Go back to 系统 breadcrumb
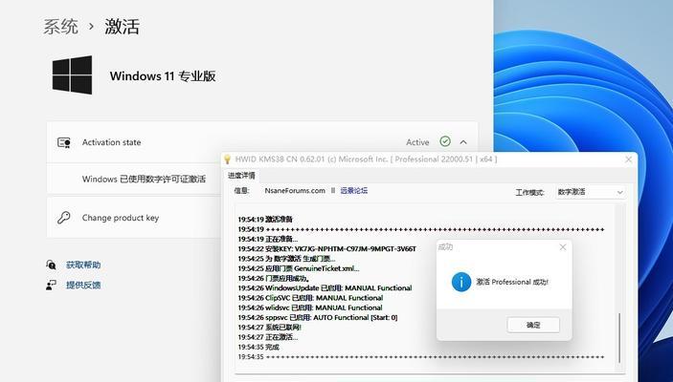The image size is (673, 382). click(x=60, y=27)
